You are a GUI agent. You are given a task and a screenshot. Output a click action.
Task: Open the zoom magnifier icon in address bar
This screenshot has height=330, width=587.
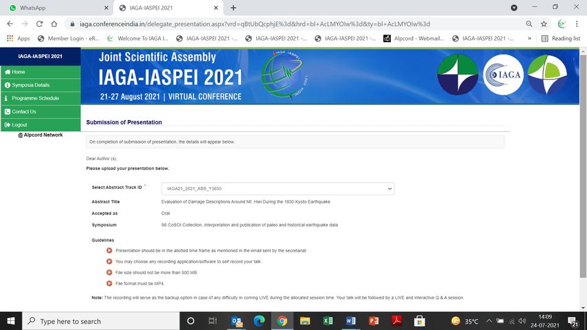[529, 24]
